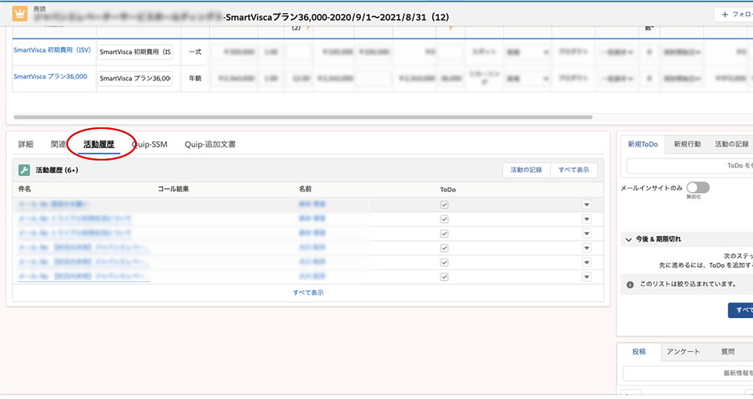
Task: Switch to the 投稿 tab
Action: [x=639, y=351]
